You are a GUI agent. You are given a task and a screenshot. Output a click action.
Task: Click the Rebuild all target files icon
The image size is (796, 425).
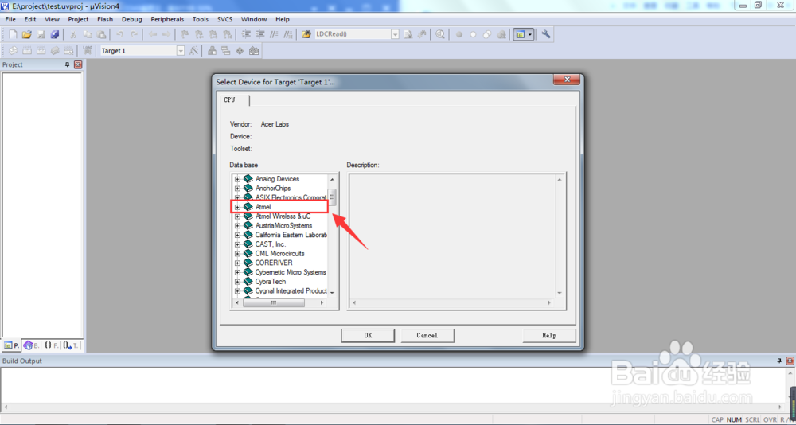coord(41,50)
